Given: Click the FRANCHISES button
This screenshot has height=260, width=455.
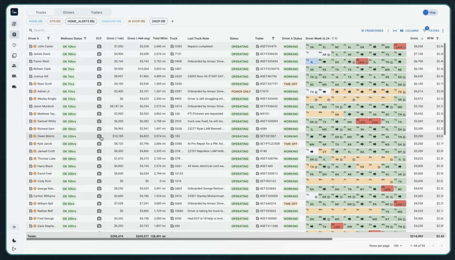Looking at the screenshot, I should (x=372, y=31).
